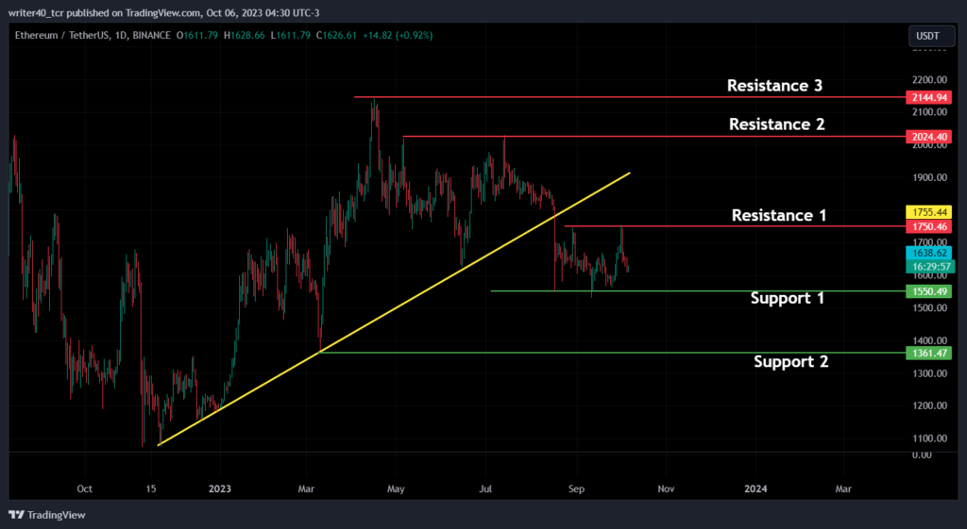This screenshot has height=529, width=967.
Task: Click the +14.82 (+0.92%) change value
Action: point(398,36)
